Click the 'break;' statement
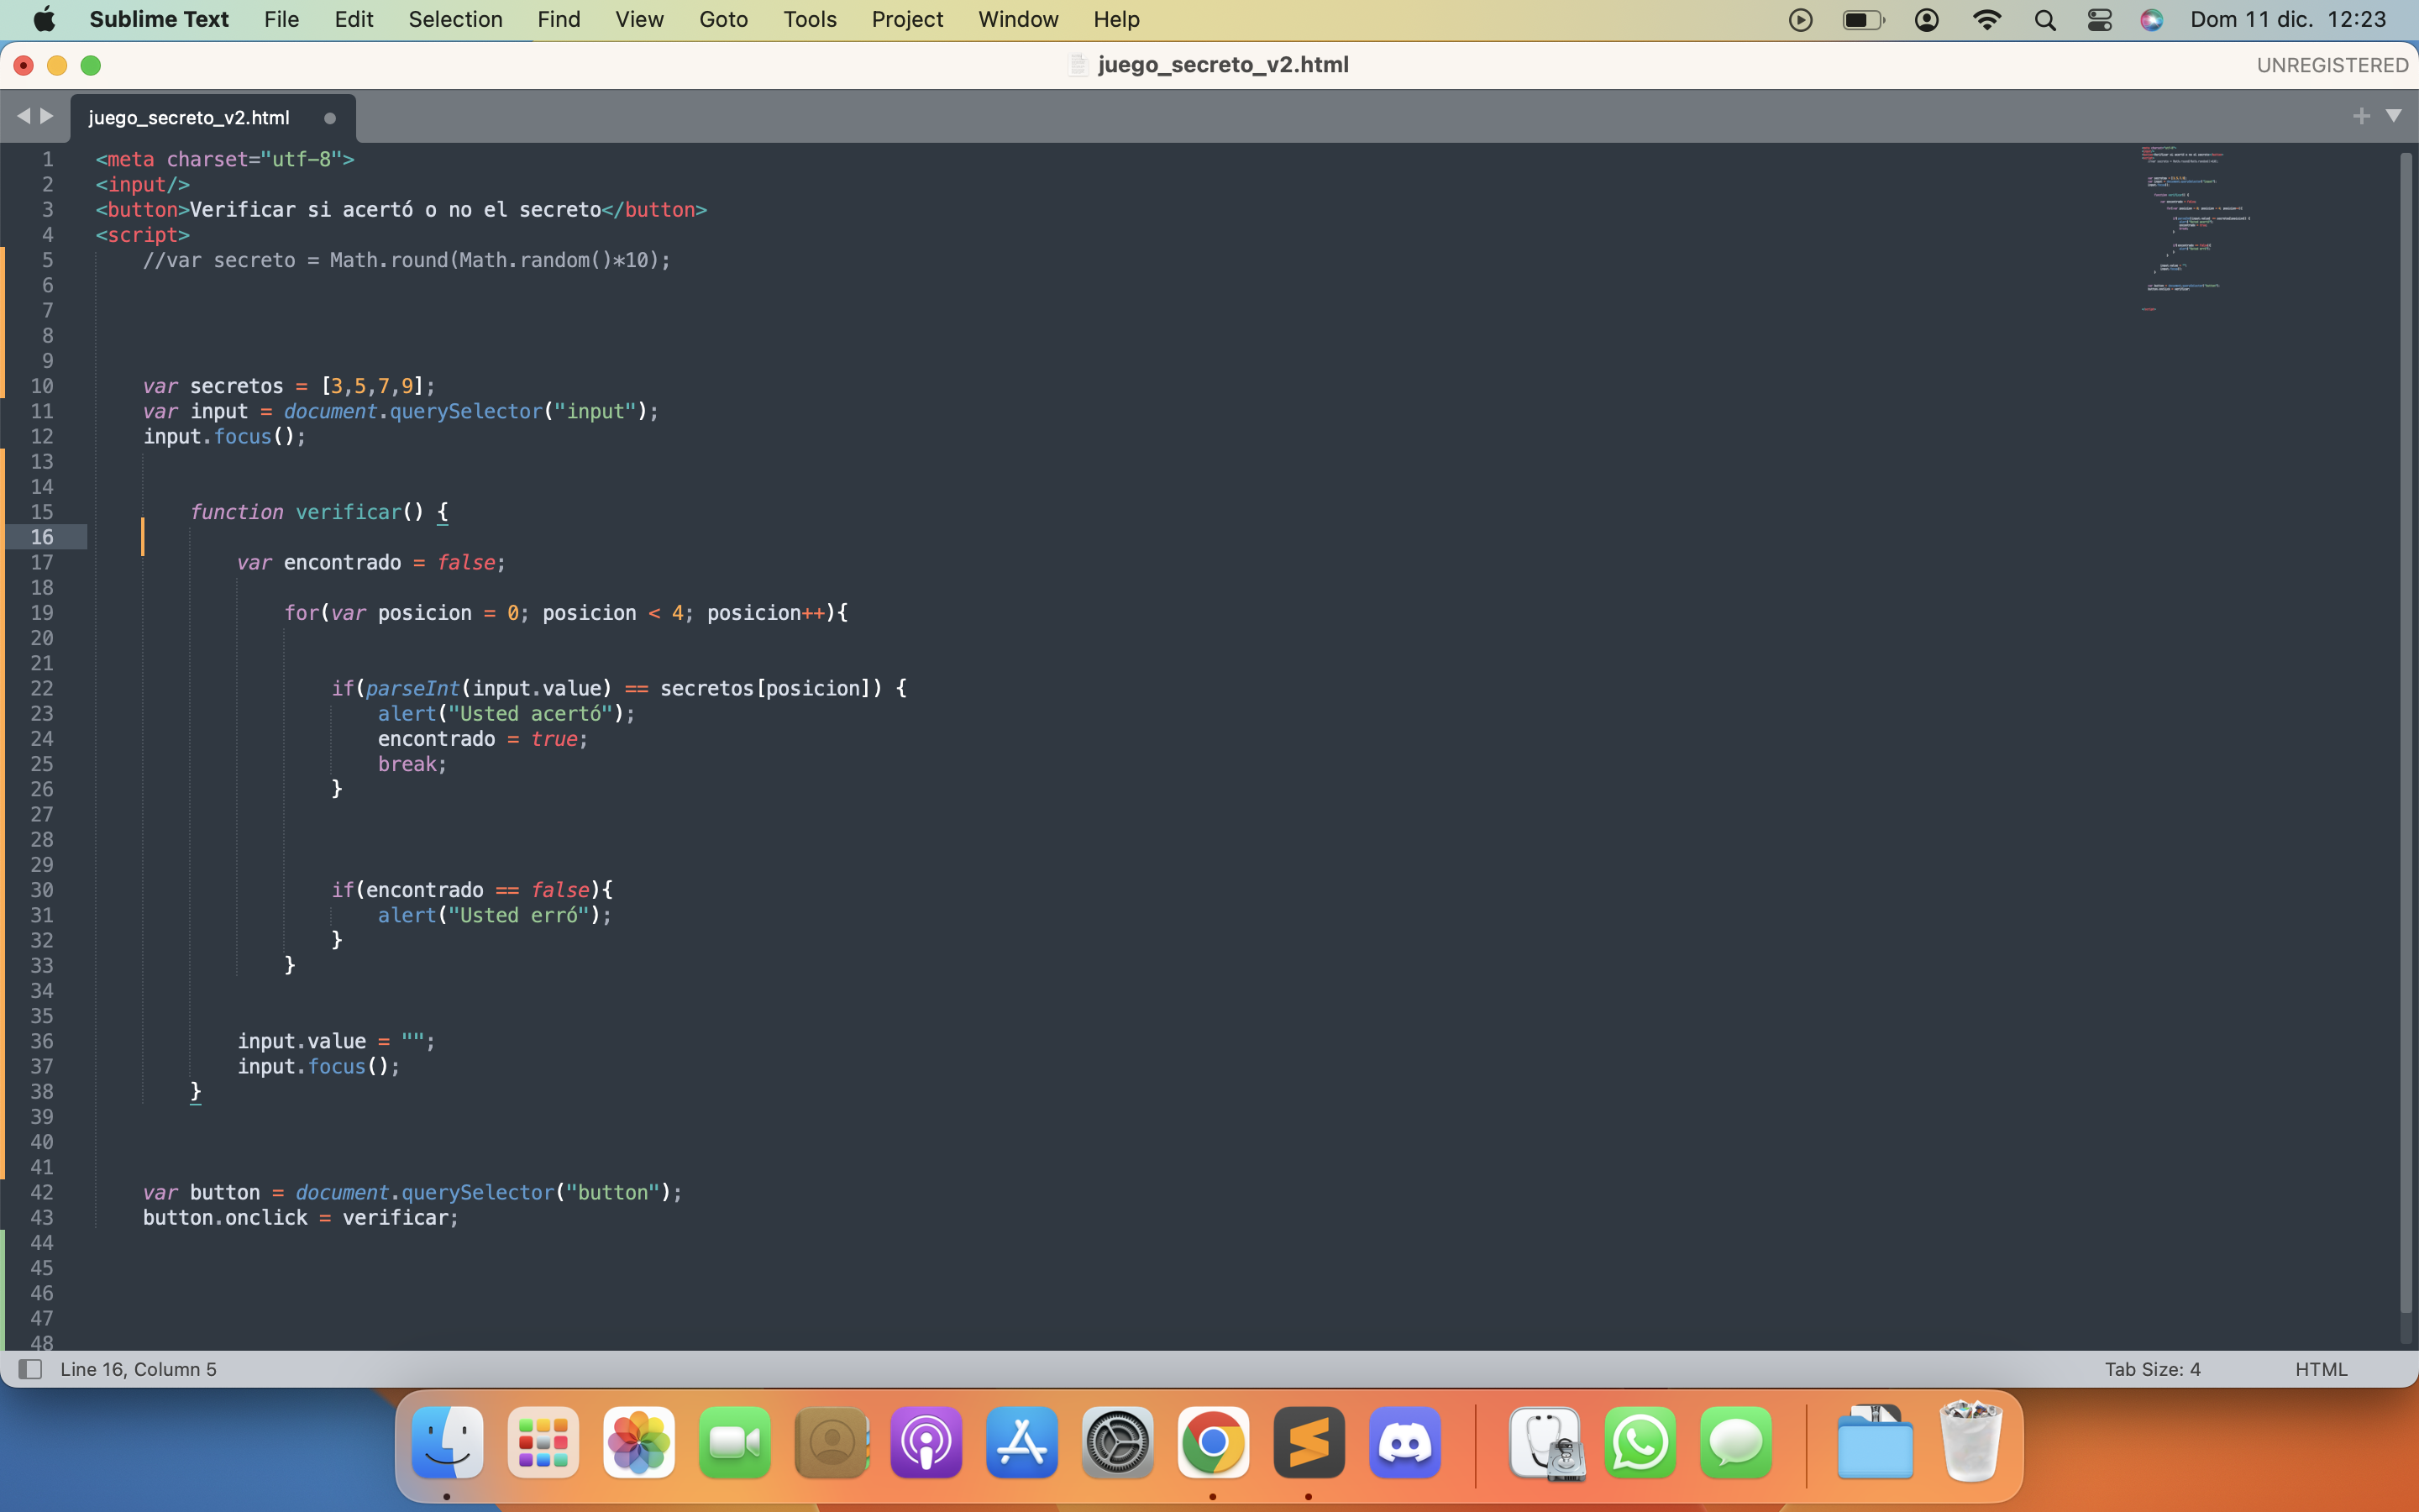Image resolution: width=2419 pixels, height=1512 pixels. [412, 764]
